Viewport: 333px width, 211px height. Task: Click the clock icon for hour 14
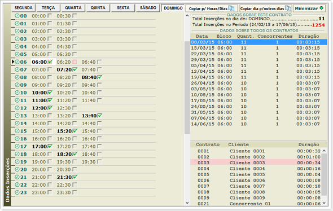click(17, 124)
